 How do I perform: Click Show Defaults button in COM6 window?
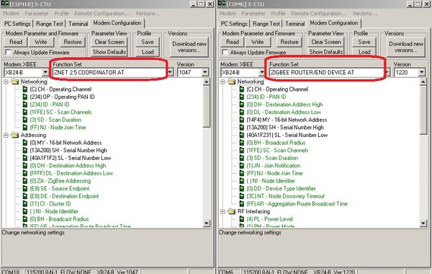pos(326,52)
